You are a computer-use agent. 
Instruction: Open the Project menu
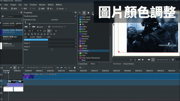(13, 5)
